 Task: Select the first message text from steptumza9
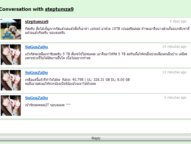point(105,31)
